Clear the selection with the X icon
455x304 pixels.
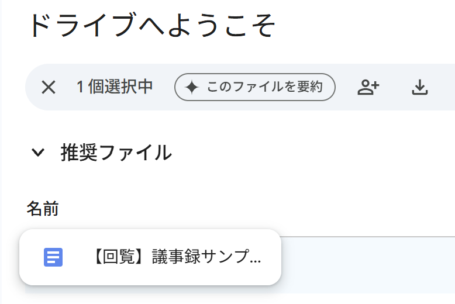pyautogui.click(x=49, y=87)
